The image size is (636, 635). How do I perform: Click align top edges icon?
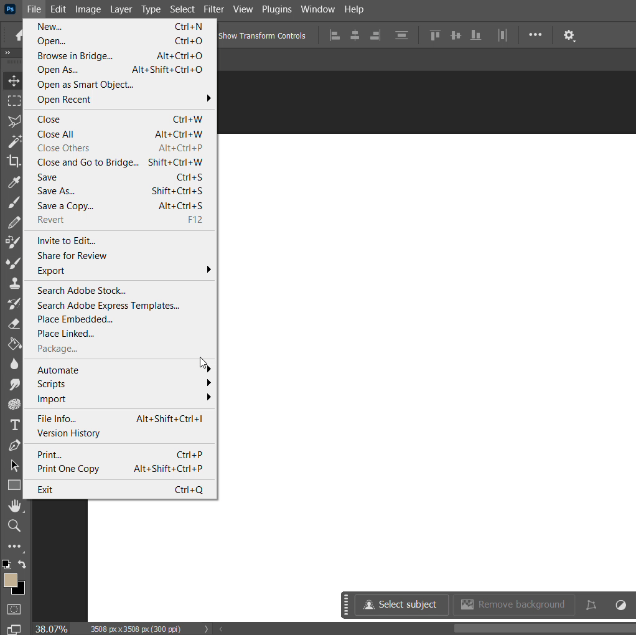pos(435,35)
